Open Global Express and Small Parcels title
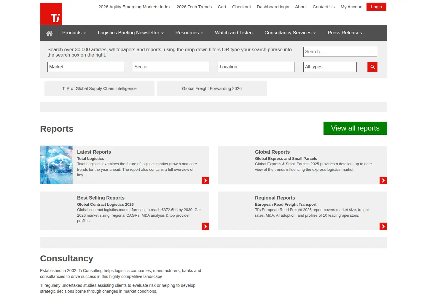This screenshot has width=427, height=296. click(x=286, y=159)
